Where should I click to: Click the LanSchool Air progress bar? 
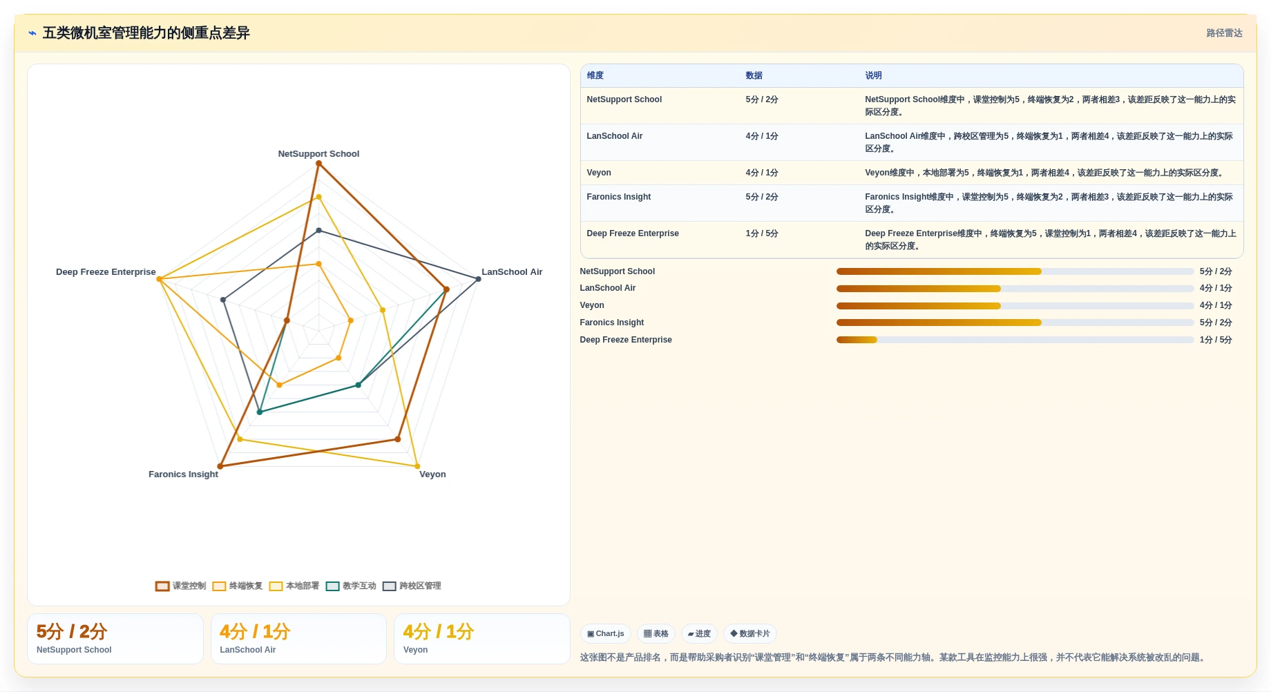pos(1015,289)
